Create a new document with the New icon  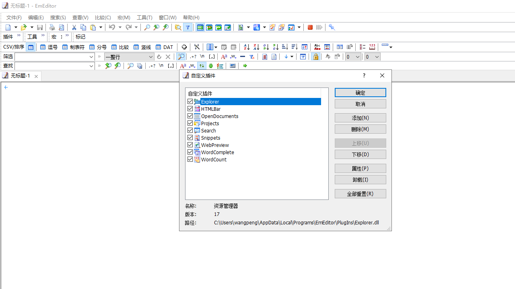pyautogui.click(x=7, y=27)
